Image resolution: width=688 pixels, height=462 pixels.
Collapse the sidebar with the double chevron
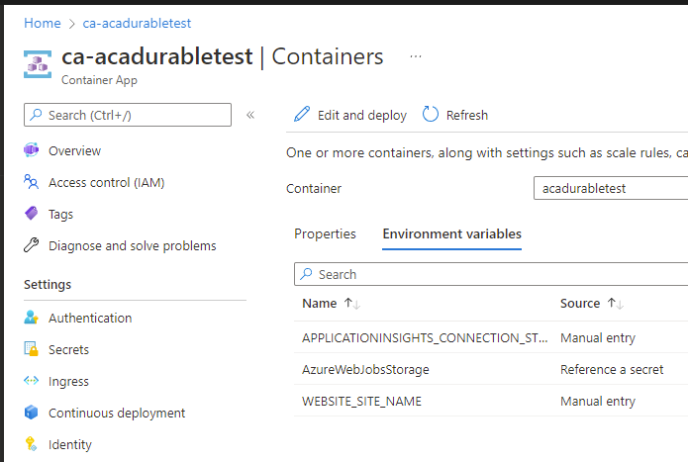click(x=250, y=115)
